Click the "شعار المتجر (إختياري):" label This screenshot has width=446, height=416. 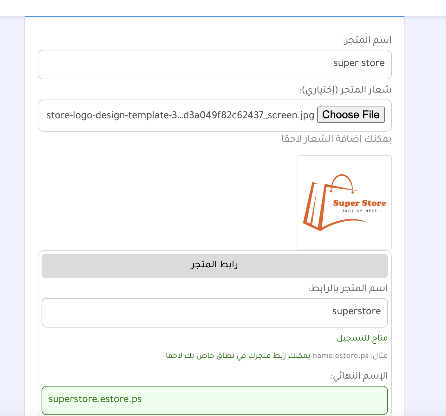[345, 90]
